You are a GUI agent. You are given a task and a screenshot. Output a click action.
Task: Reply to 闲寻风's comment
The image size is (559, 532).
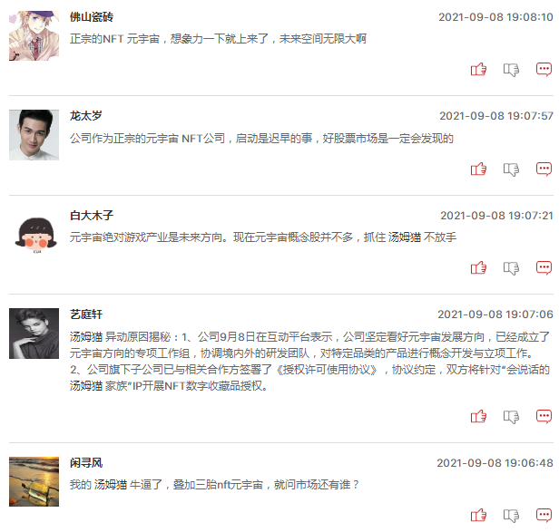[x=544, y=516]
